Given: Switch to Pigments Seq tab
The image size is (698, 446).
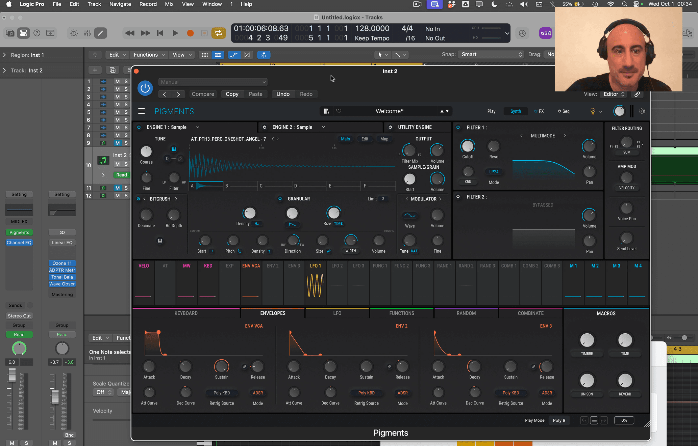Looking at the screenshot, I should click(x=563, y=111).
